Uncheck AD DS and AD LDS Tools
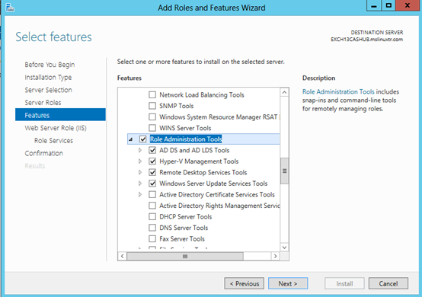Viewport: 422px width, 297px height. pyautogui.click(x=152, y=150)
